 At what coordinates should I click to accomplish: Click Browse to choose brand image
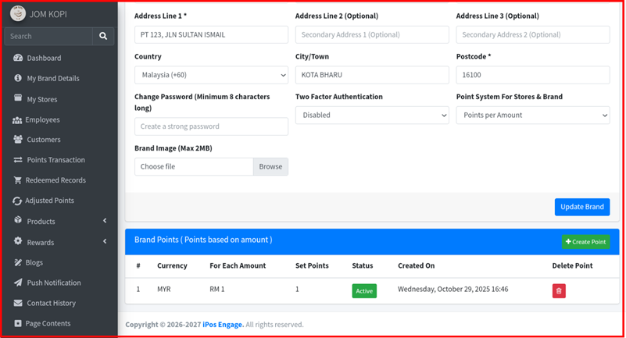pyautogui.click(x=270, y=166)
